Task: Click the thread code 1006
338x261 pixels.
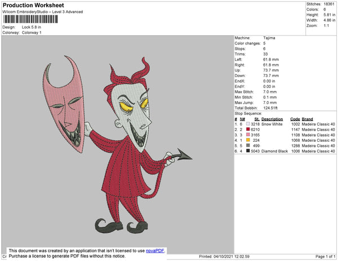Action: 296,151
